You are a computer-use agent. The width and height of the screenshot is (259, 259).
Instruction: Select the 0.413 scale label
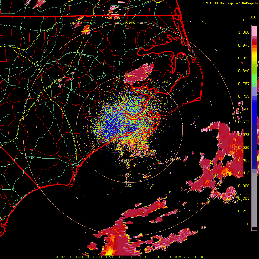(244, 173)
